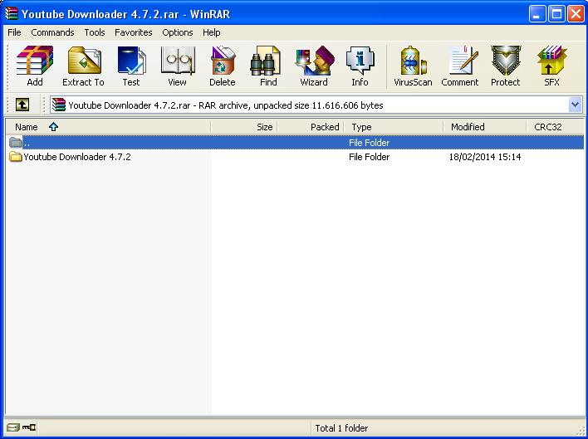Click the WinRAR title bar icon
This screenshot has height=439, width=588.
[12, 13]
